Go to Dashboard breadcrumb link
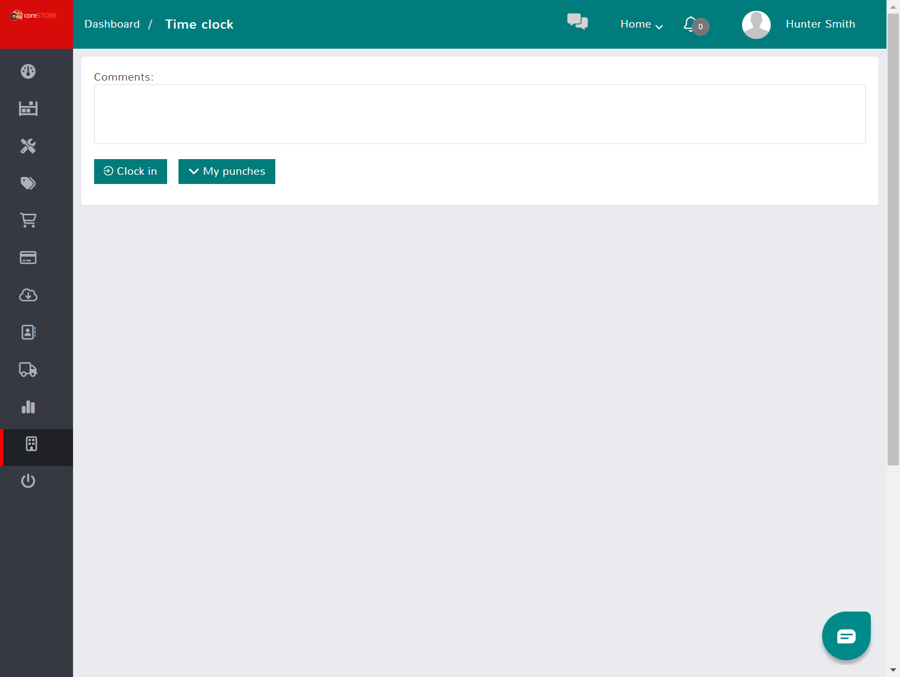Screen dimensions: 900x677 (112, 24)
